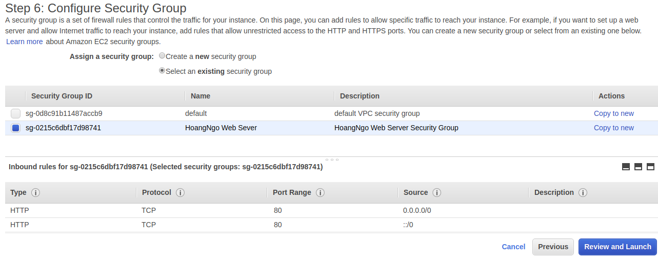
Task: Click info icon next to Type column
Action: coord(35,193)
